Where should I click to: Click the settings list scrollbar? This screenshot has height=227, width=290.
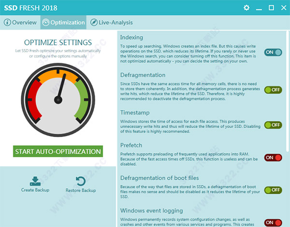click(288, 91)
